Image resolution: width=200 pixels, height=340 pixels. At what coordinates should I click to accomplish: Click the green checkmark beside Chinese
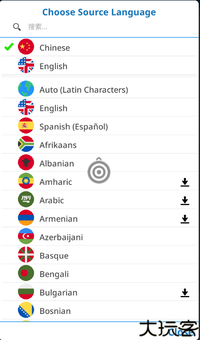(9, 46)
